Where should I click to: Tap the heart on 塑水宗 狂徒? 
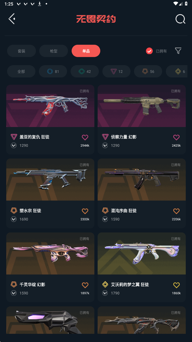click(85, 211)
